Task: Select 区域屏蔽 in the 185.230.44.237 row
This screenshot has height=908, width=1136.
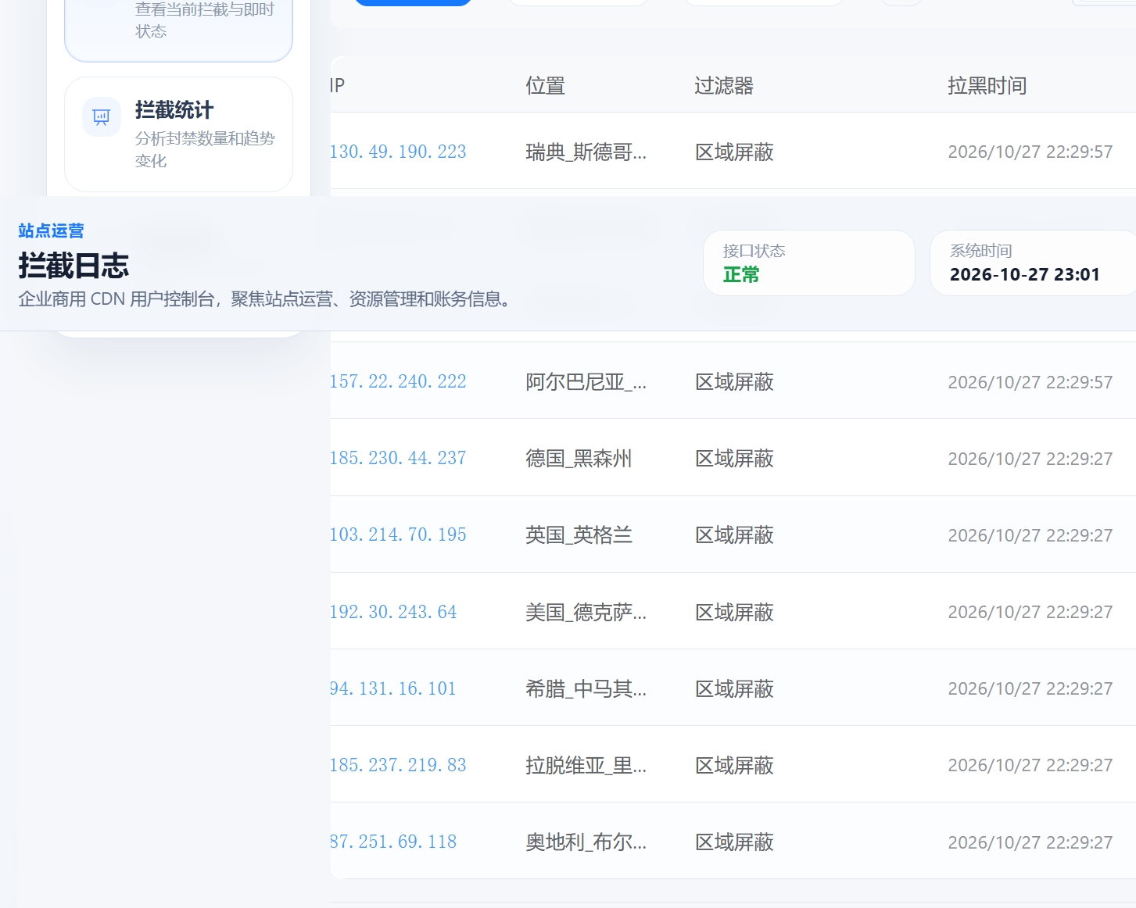Action: [735, 458]
